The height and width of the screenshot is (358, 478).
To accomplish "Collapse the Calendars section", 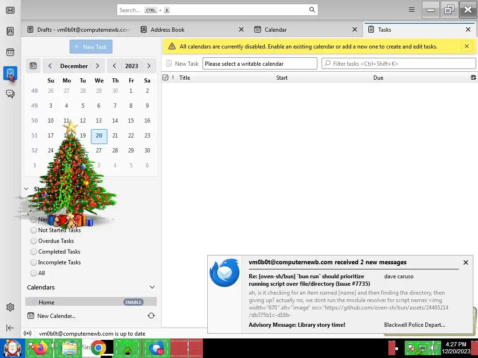I will [x=152, y=287].
